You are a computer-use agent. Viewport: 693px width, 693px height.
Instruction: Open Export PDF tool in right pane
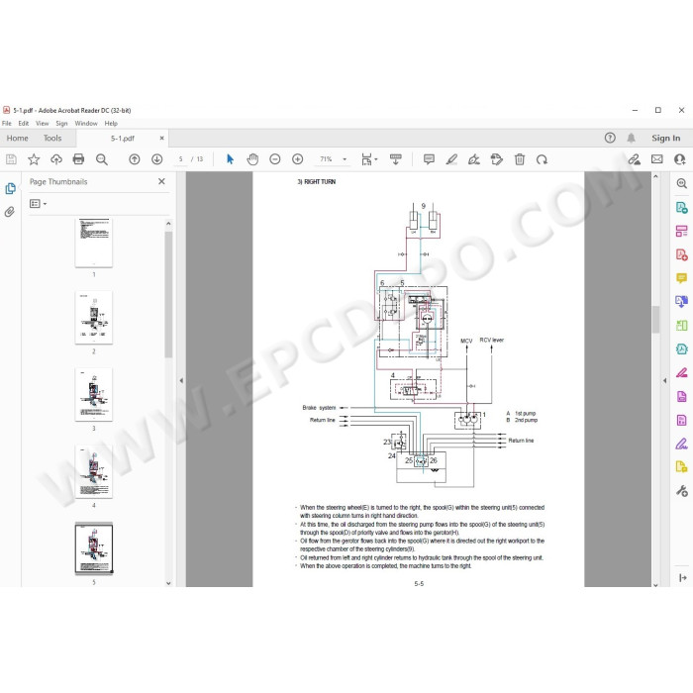(x=681, y=207)
